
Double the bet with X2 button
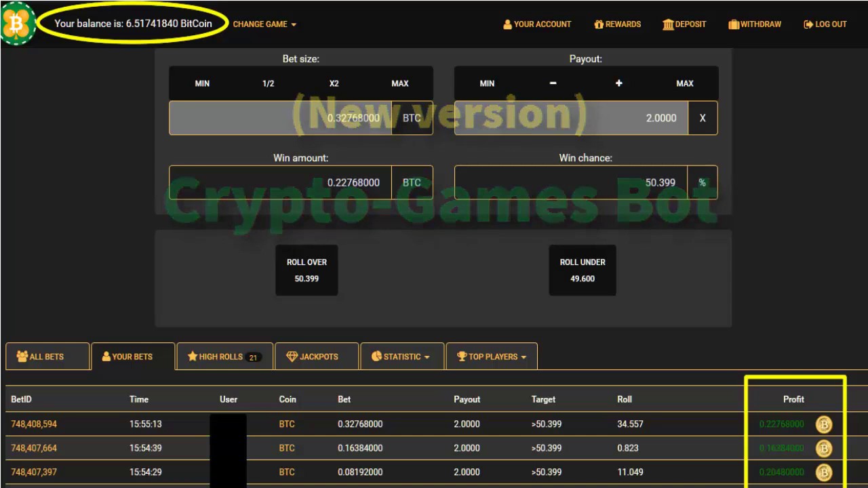[x=334, y=83]
